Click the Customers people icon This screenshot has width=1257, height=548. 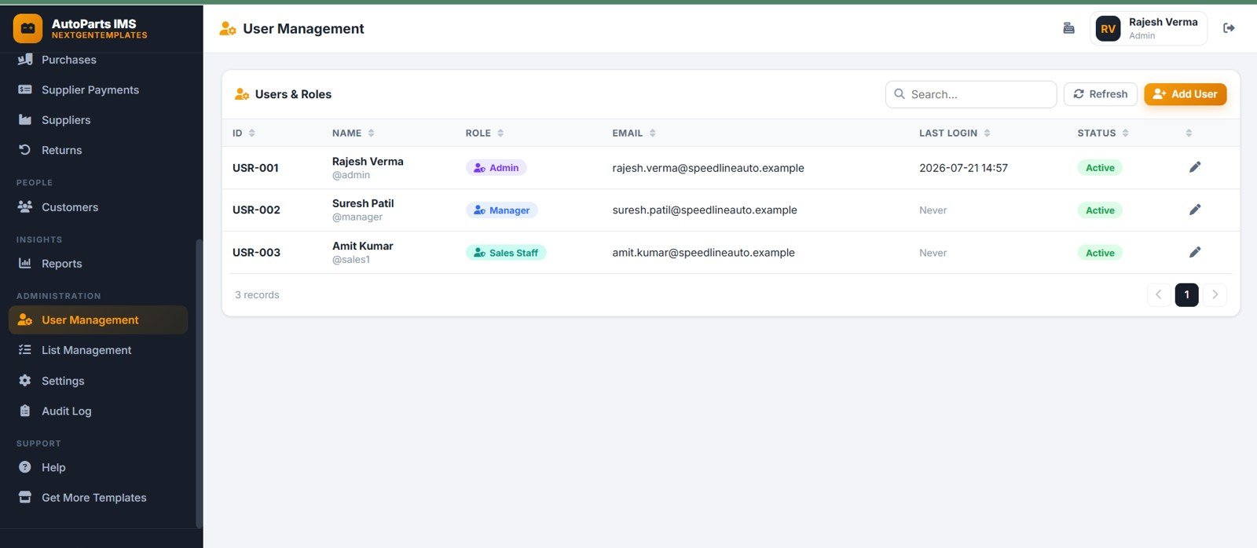tap(25, 207)
